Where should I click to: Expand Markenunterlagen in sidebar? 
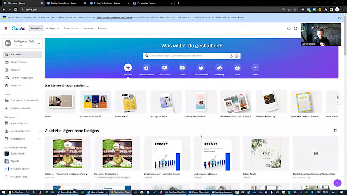point(40,131)
